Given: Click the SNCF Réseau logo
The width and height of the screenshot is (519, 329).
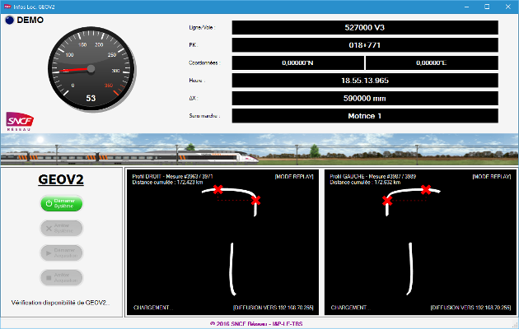Looking at the screenshot, I should [19, 121].
